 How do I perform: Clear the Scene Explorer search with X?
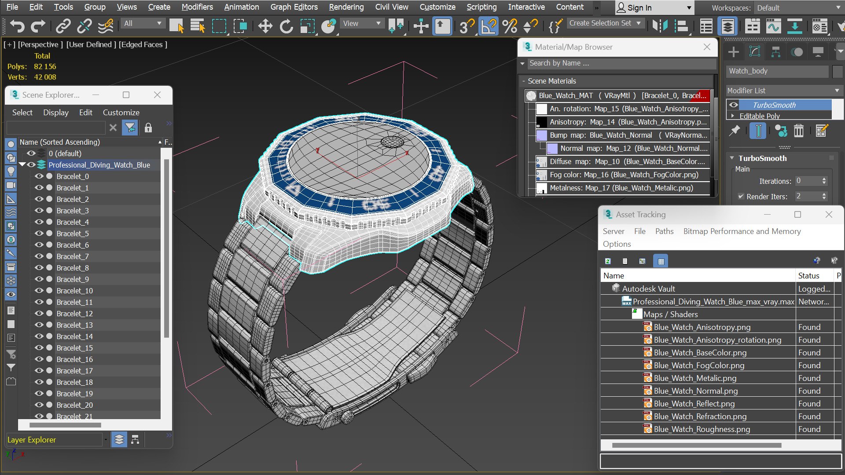coord(113,128)
